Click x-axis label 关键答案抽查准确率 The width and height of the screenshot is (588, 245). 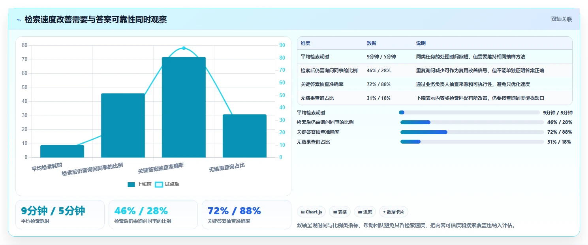click(x=161, y=168)
